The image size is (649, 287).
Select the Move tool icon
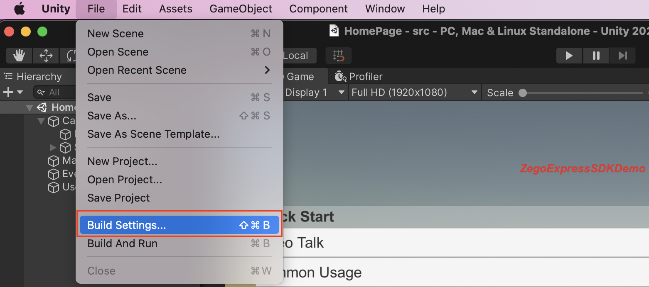tap(46, 56)
